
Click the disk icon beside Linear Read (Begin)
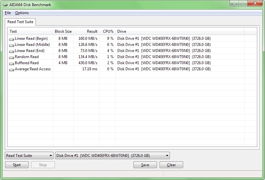point(12,39)
